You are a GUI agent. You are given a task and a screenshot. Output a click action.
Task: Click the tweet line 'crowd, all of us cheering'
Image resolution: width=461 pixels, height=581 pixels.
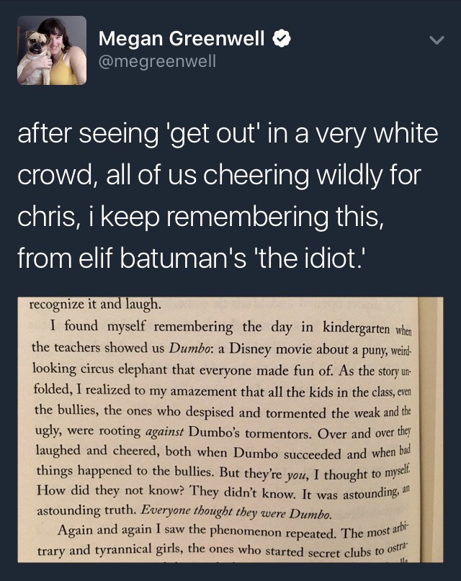click(220, 176)
